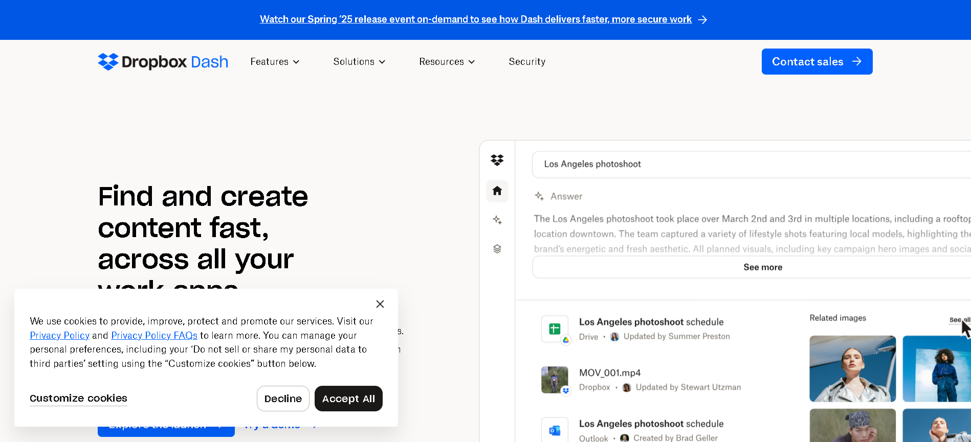The image size is (971, 442).
Task: Open the related image of person wearing bandana
Action: [853, 425]
